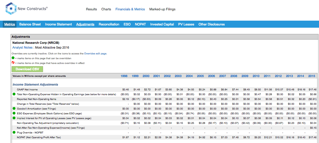Click the red checkmark active-override legend icon
Image resolution: width=319 pixels, height=143 pixels.
tap(13, 63)
